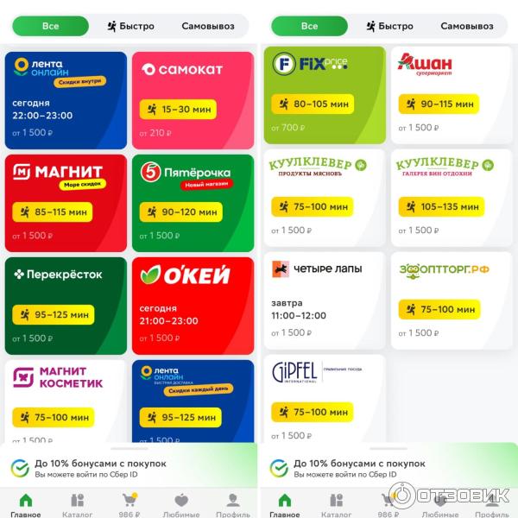Open the Ашан супермаркет tile
Image resolution: width=518 pixels, height=518 pixels.
452,95
